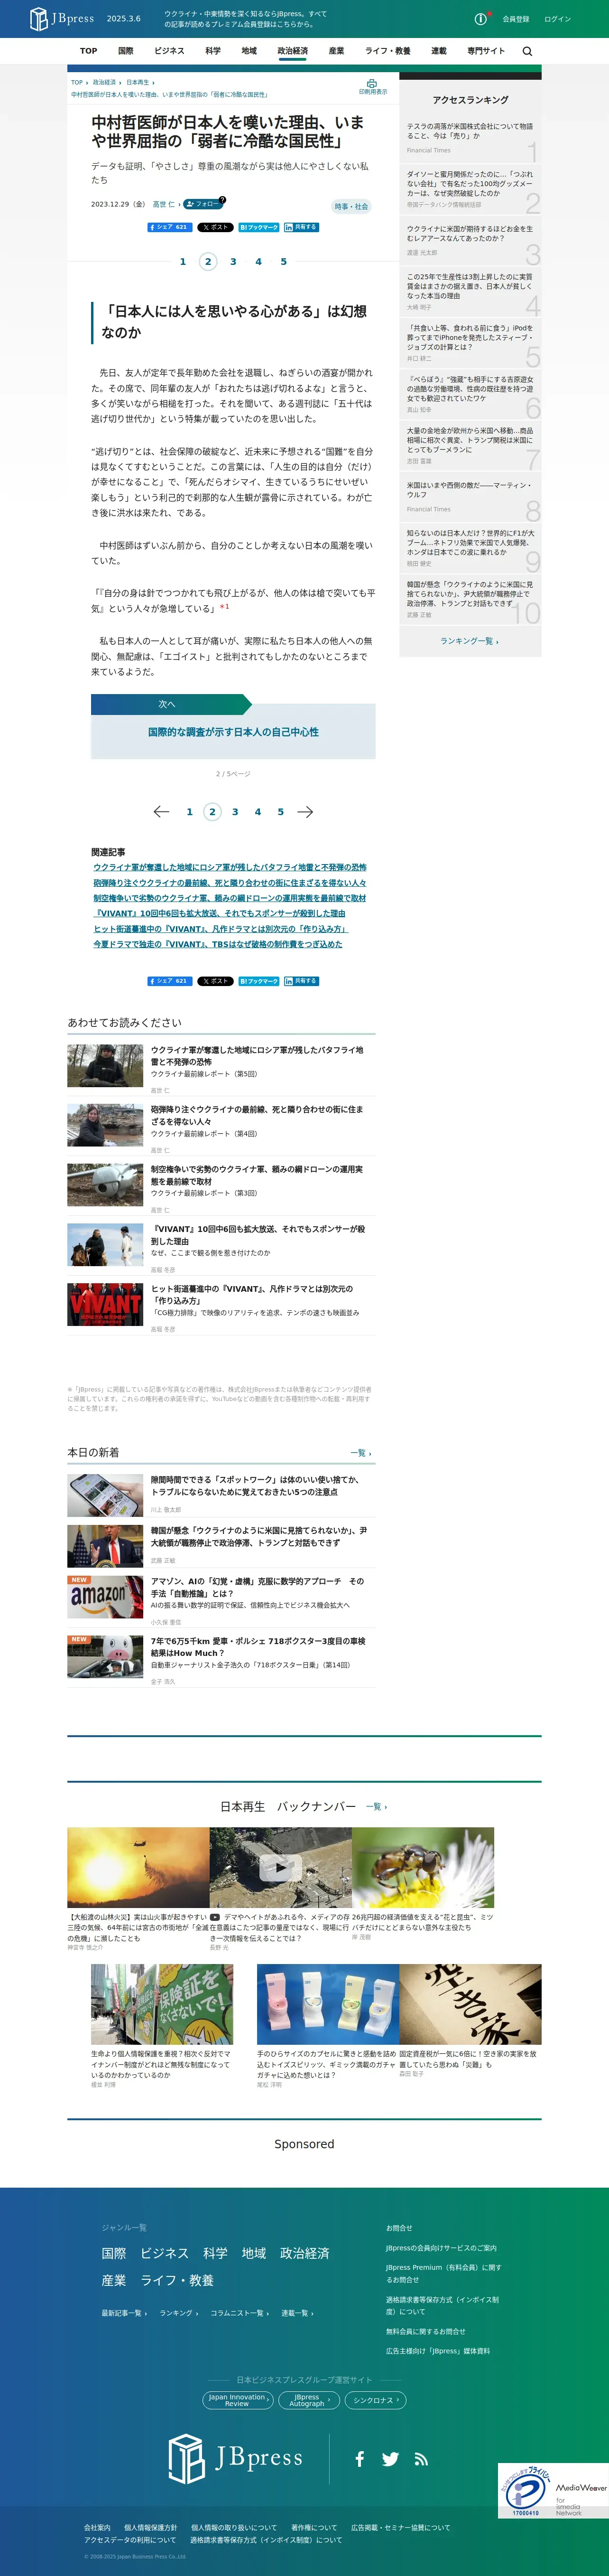Go to previous page with left arrow

(162, 811)
